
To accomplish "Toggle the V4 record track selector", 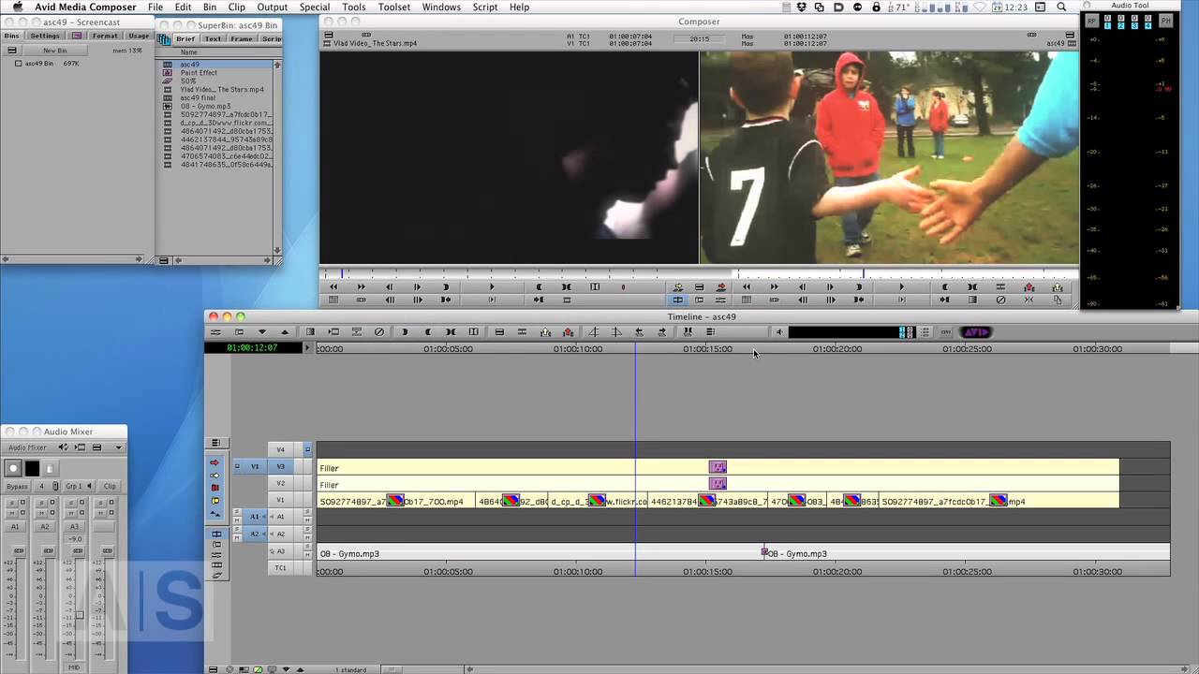I will (280, 449).
